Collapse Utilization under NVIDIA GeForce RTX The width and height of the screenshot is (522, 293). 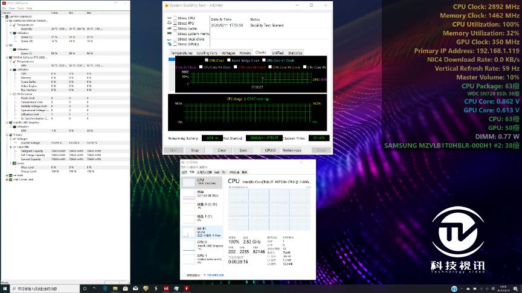click(11, 69)
